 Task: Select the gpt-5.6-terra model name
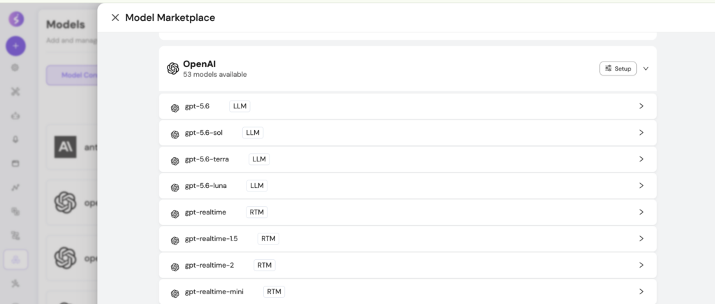[207, 159]
